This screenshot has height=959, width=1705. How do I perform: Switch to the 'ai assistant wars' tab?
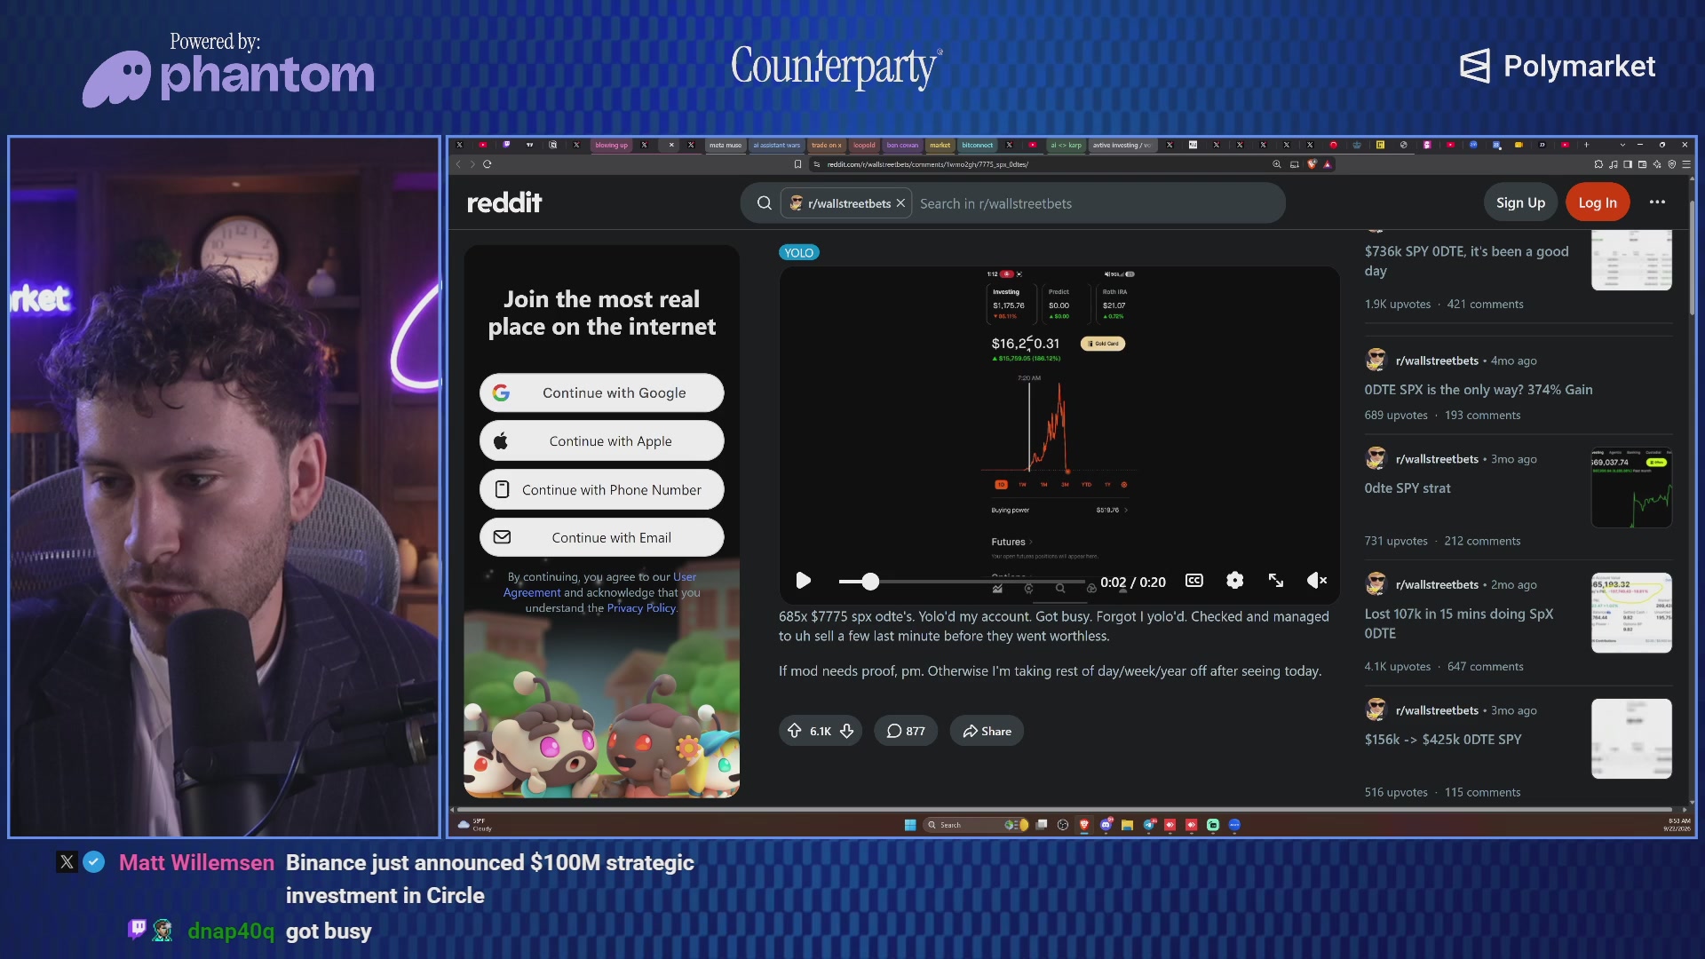(x=776, y=145)
